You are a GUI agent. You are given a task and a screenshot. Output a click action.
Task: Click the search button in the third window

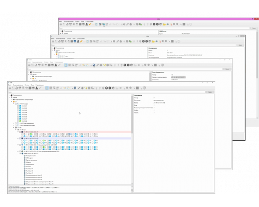227,69
